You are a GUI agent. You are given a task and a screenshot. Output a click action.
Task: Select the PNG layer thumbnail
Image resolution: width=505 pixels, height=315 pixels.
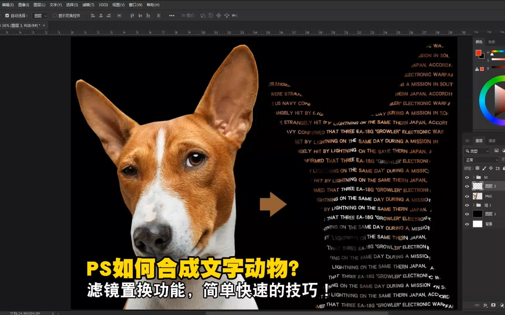(477, 196)
